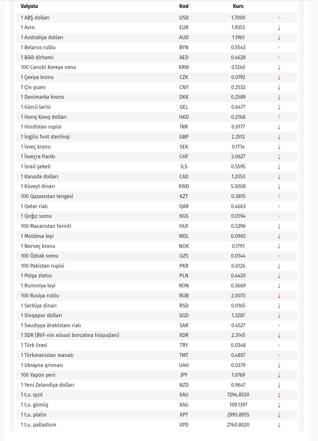
Task: Click the green up arrow for KZT
Action: pos(279,196)
